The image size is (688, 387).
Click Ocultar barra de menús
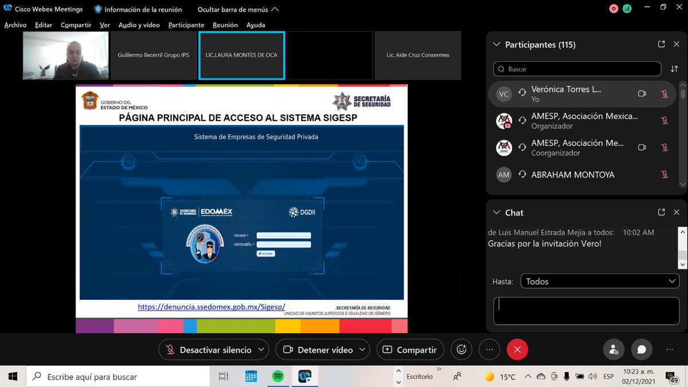pyautogui.click(x=238, y=9)
